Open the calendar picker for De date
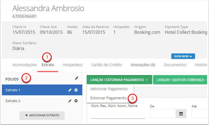The image size is (209, 125). point(181,114)
